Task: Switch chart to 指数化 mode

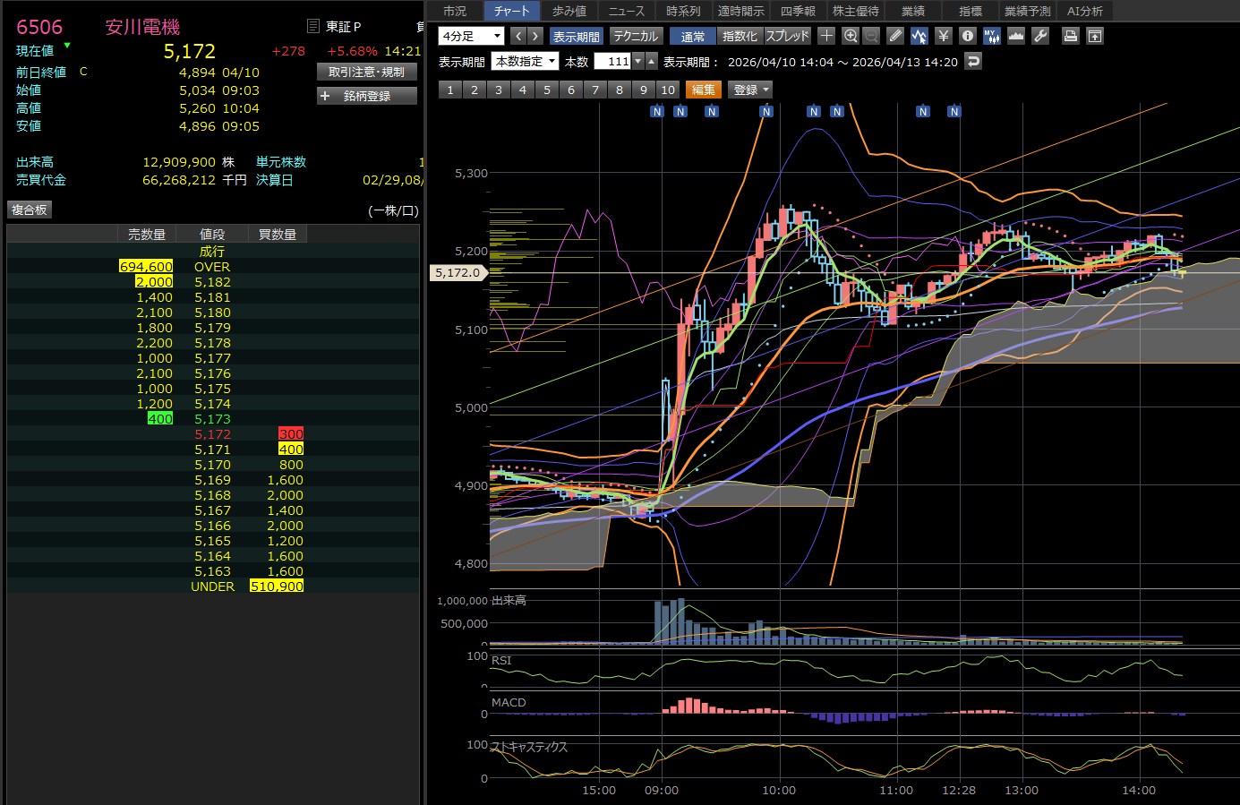Action: click(740, 36)
